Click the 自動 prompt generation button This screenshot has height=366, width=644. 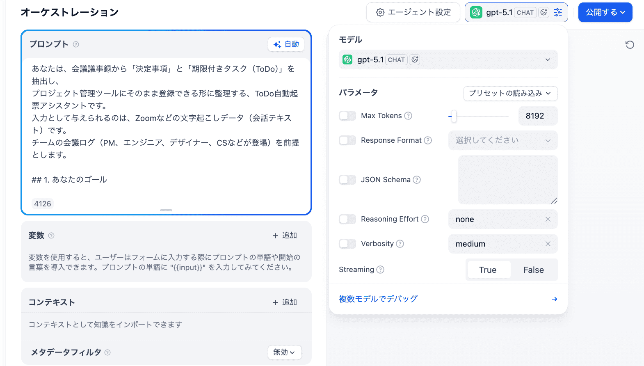[x=286, y=44]
